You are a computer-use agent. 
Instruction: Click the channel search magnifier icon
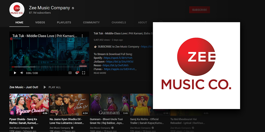161,22
